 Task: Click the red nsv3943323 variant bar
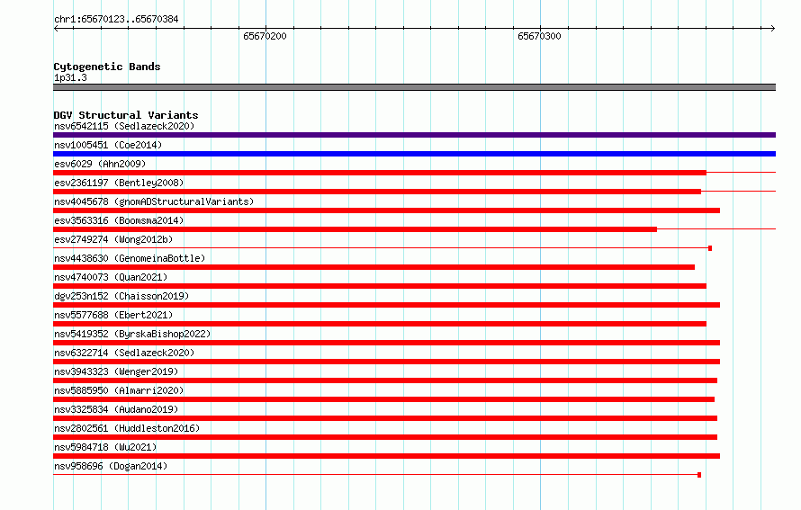[385, 380]
